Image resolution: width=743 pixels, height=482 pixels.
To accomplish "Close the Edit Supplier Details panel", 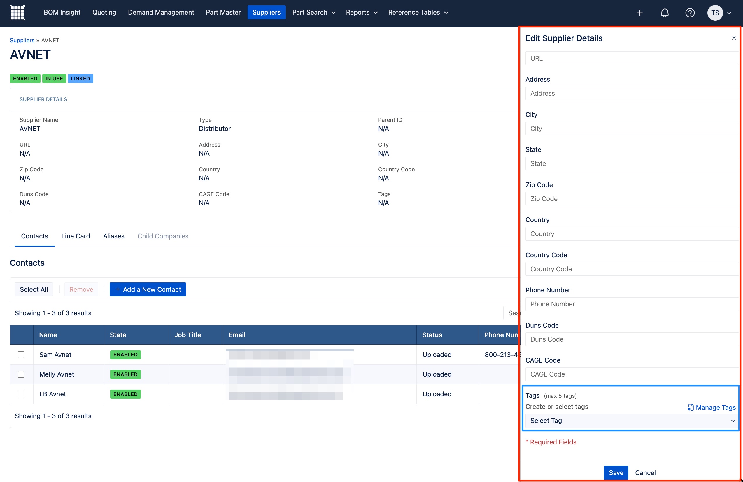I will (x=734, y=38).
